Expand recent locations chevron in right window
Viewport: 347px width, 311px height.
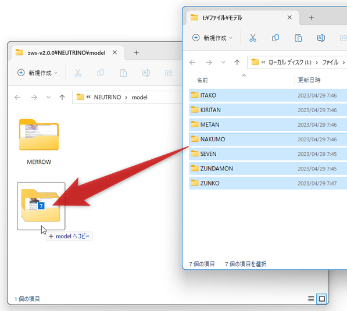coord(223,62)
